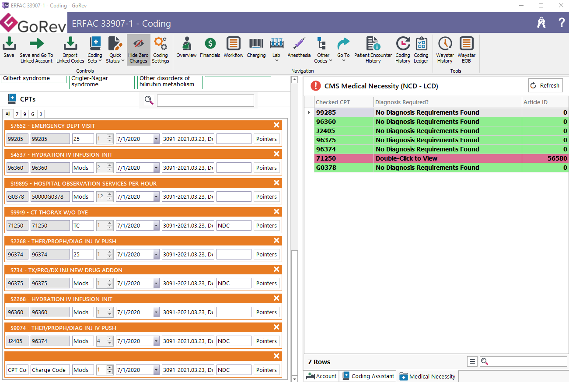Click the CPTs search box
The height and width of the screenshot is (382, 569).
(x=206, y=101)
